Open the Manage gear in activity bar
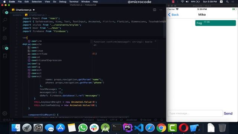The image size is (238, 134). [x=5, y=113]
